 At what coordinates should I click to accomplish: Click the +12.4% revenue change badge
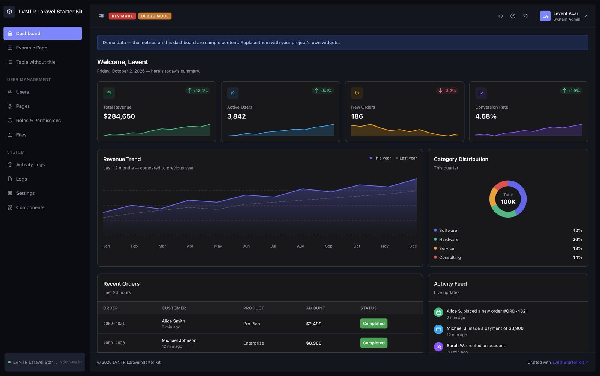198,91
